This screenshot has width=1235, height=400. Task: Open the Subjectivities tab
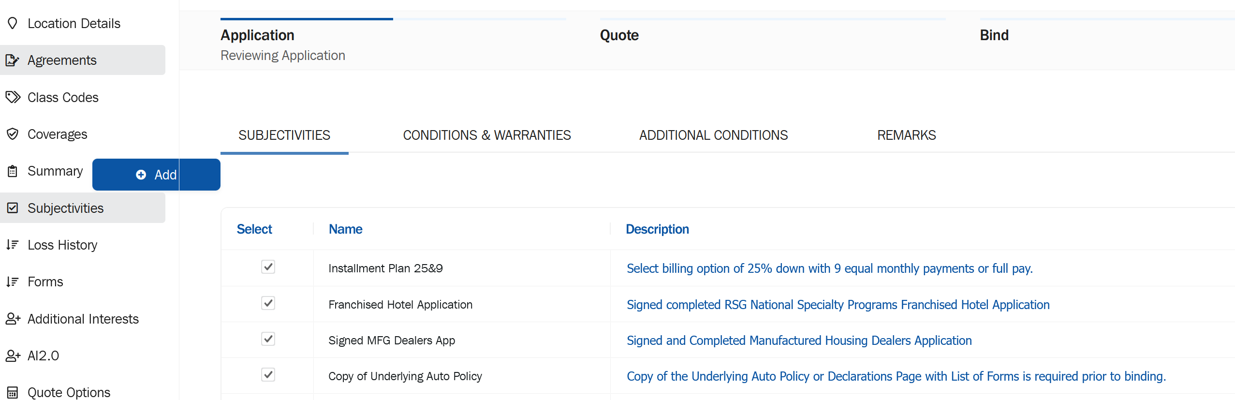[x=284, y=135]
